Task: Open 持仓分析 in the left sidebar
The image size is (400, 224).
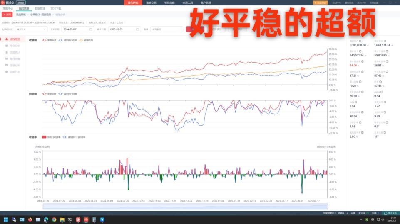Action: (x=15, y=46)
